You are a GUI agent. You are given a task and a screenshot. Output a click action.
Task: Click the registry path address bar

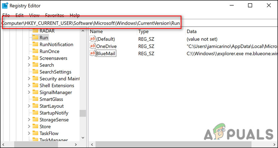(x=139, y=23)
